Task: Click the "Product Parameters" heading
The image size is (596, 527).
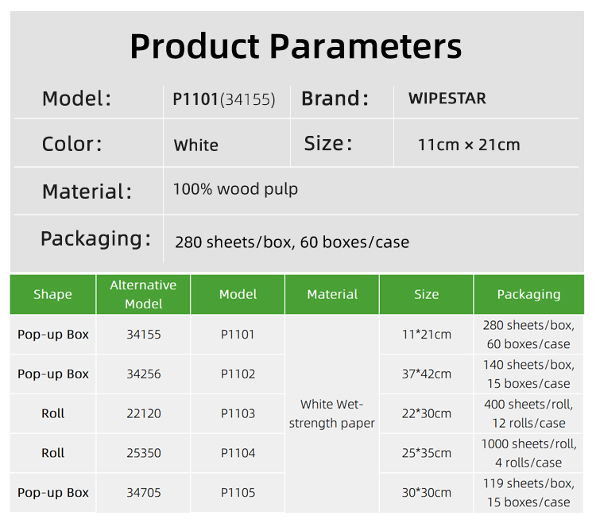Action: point(296,46)
